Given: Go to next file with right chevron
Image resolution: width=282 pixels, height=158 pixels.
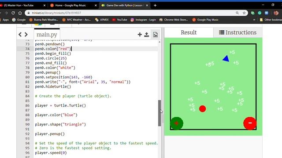Looking at the screenshot, I should point(26,34).
